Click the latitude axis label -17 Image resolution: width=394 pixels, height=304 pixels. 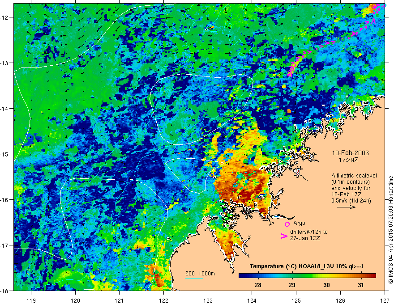click(x=5, y=245)
